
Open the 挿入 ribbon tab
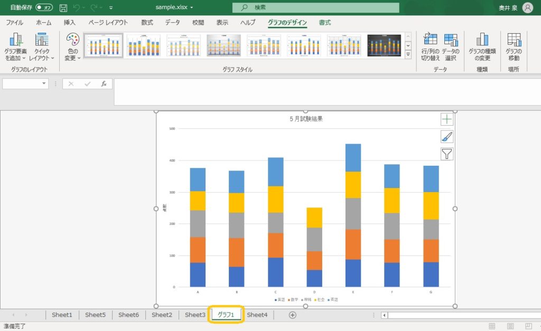pos(70,23)
